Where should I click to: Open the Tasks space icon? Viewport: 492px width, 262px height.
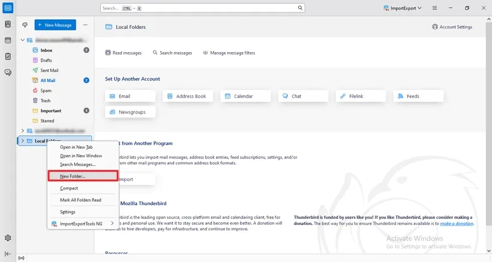point(8,56)
